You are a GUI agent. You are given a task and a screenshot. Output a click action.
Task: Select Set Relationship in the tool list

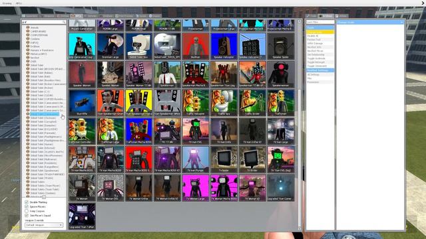(x=320, y=54)
